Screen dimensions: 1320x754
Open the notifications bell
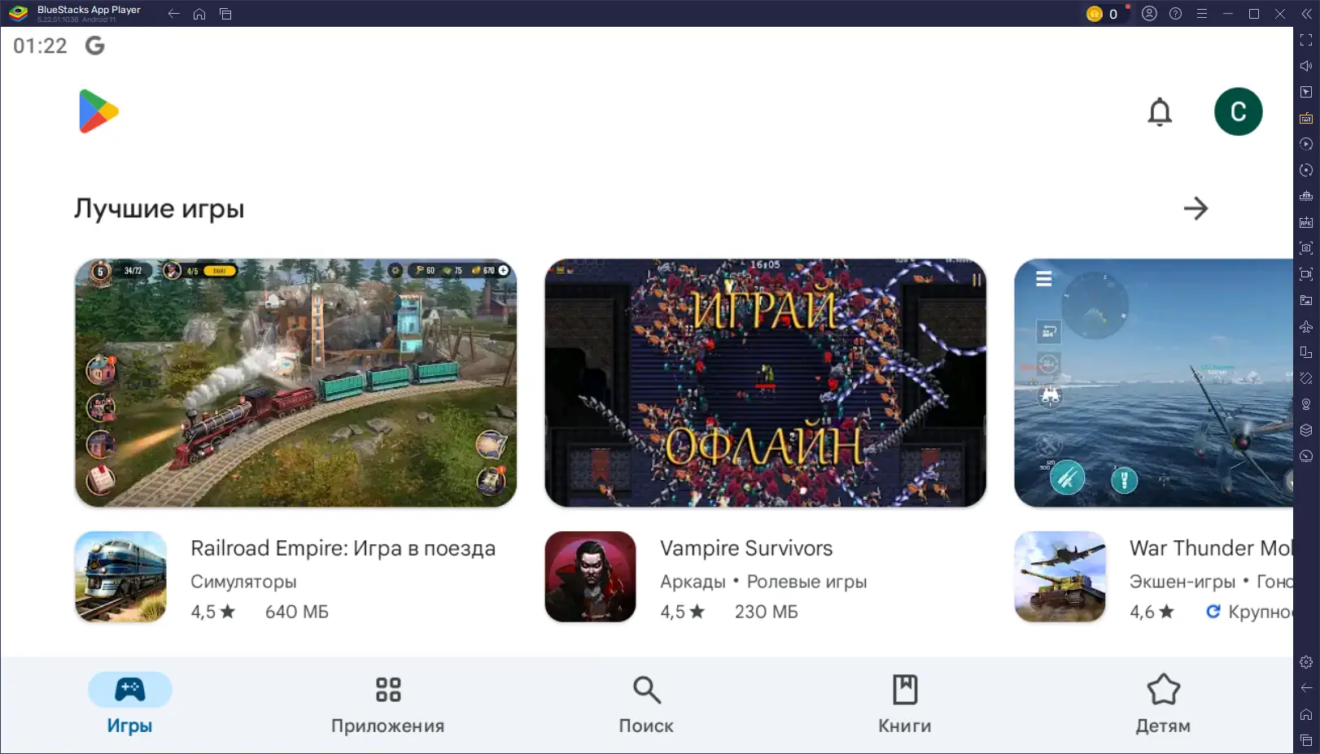click(1160, 112)
